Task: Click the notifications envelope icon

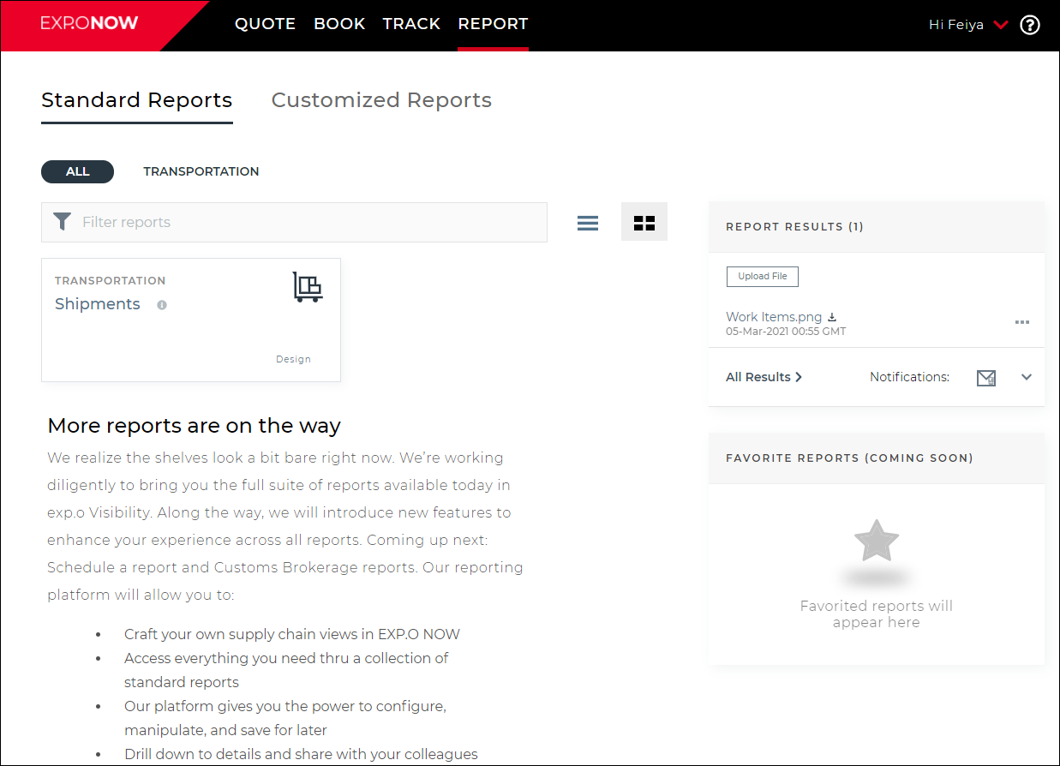Action: click(x=986, y=378)
